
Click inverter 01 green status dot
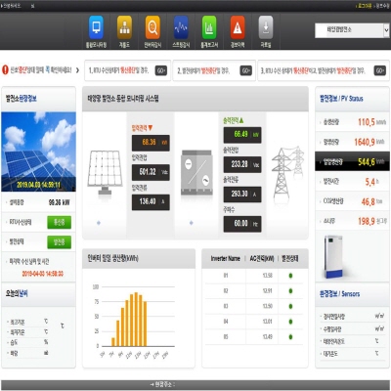(290, 276)
